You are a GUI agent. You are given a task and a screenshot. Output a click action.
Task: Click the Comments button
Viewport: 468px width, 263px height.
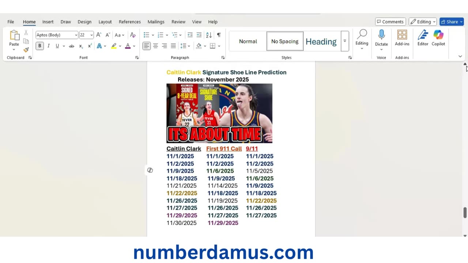click(x=390, y=22)
